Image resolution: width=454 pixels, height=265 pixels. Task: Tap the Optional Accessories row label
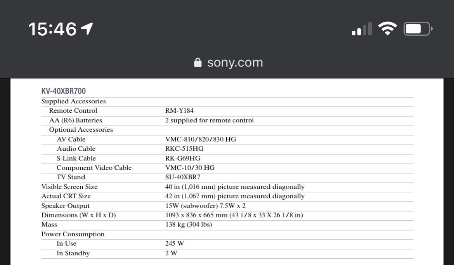point(81,130)
